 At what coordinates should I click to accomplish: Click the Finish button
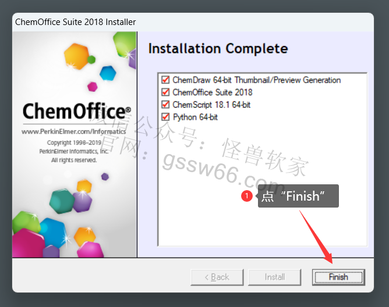tap(338, 277)
